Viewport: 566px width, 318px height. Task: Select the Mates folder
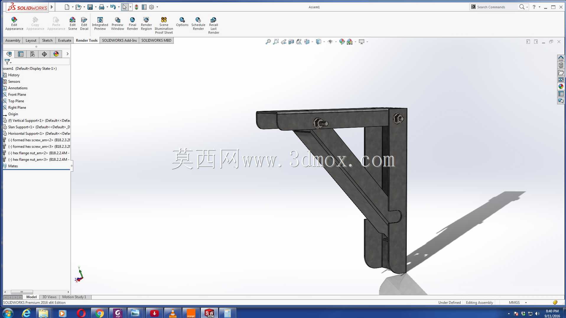(13, 166)
